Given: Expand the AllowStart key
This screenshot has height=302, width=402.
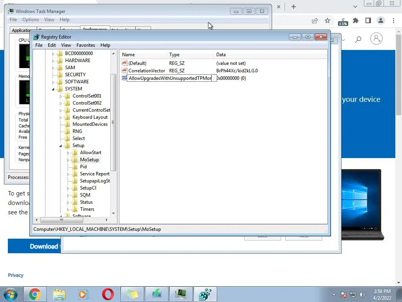Looking at the screenshot, I should (68, 153).
